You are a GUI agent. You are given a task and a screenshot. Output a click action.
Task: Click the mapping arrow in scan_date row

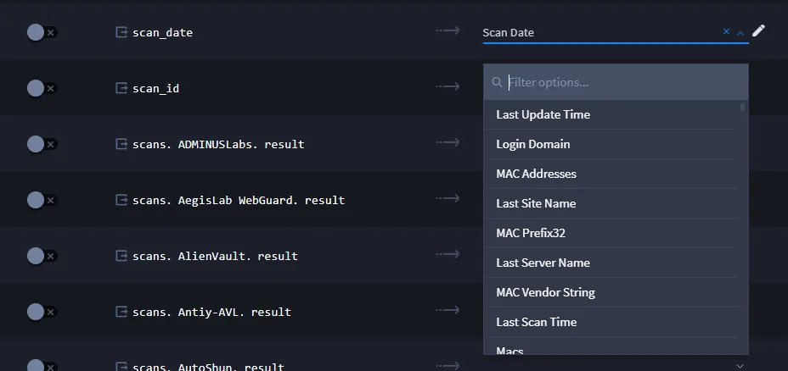(x=447, y=31)
